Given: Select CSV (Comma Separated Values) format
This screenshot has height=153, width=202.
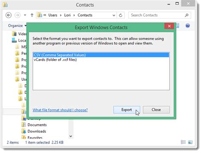Looking at the screenshot, I should point(101,55).
